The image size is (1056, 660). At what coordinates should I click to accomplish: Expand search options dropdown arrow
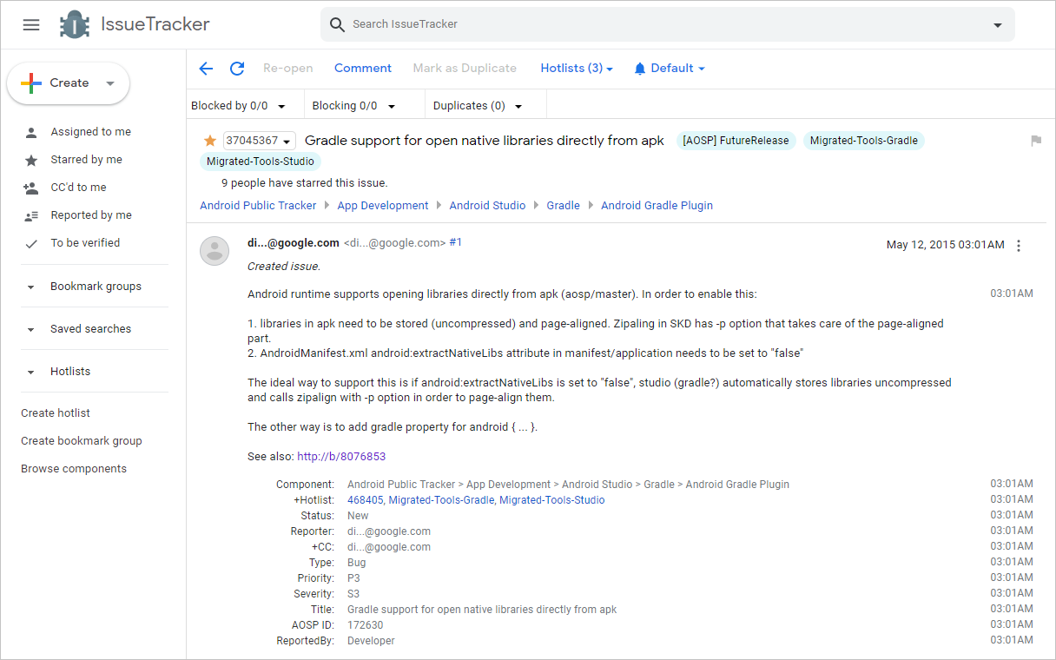click(x=998, y=25)
